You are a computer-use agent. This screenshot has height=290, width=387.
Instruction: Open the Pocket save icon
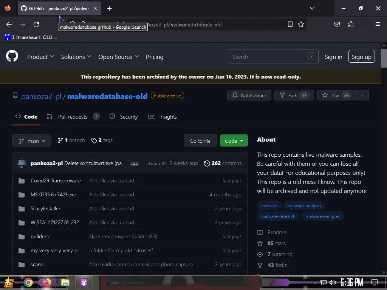tap(337, 24)
